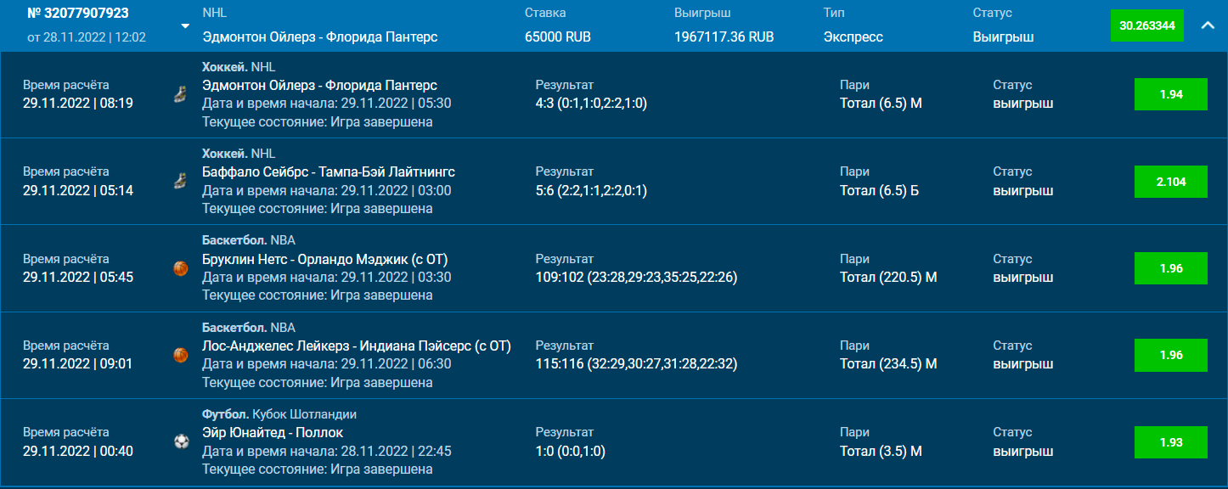
Task: Click Лос-Анджелес Лейкерз - Индиана Пэйсерс match name
Action: click(357, 346)
